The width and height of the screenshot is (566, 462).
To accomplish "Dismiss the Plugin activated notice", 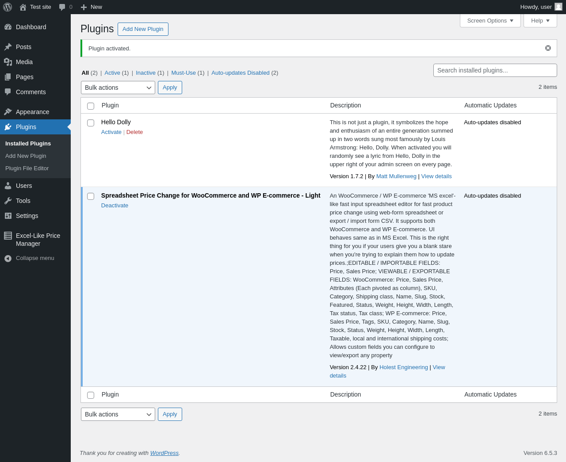I will [548, 48].
